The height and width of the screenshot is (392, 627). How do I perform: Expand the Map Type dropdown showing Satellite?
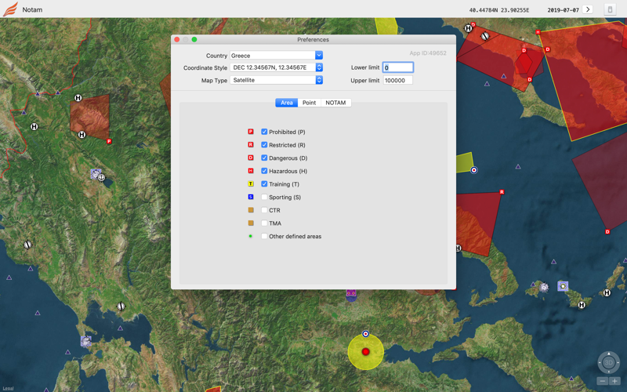[x=276, y=80]
